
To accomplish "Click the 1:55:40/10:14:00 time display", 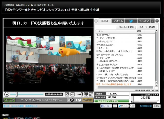I will (54, 94).
